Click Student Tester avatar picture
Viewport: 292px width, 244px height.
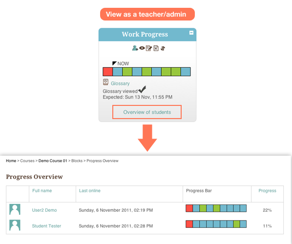15,225
